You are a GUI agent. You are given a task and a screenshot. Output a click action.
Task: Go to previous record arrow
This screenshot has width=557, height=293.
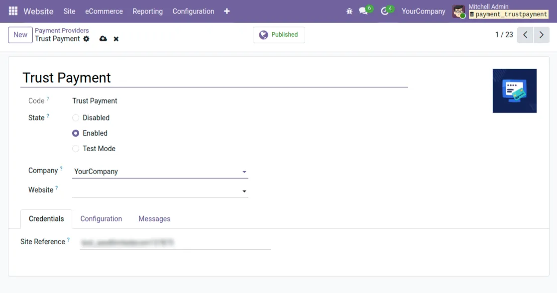[x=525, y=35]
